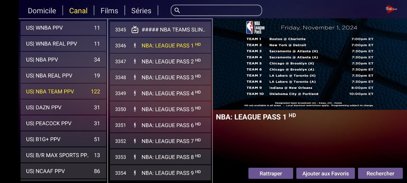Choose the US| PEACOCK PPV category

click(63, 123)
